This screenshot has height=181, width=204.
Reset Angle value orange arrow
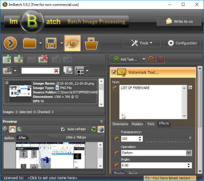click(117, 166)
